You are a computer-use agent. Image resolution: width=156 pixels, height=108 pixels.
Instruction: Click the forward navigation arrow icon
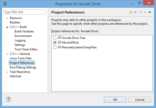(140, 12)
